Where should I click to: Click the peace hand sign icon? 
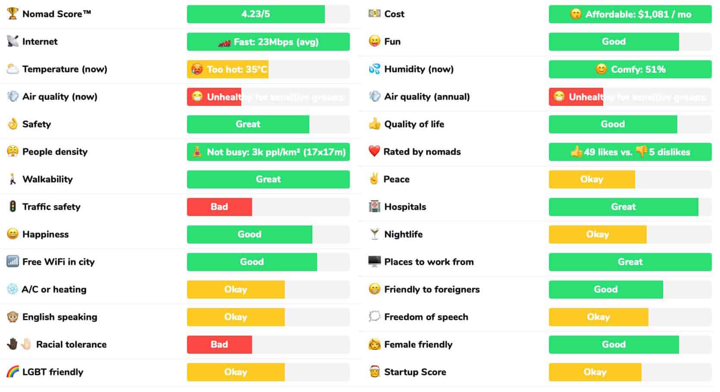point(374,179)
